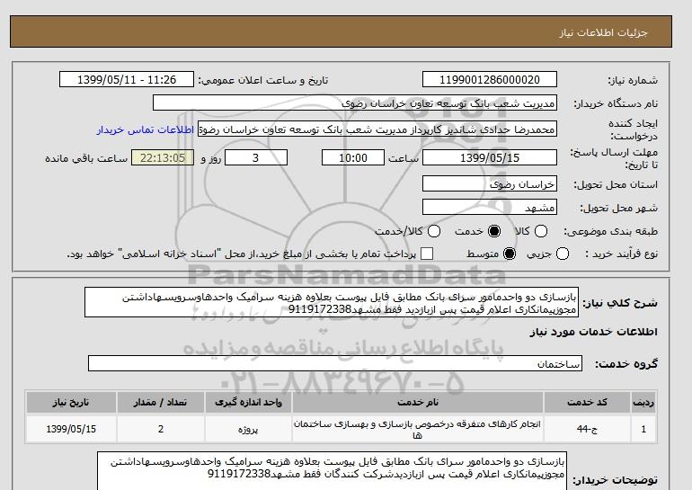This screenshot has height=490, width=692.
Task: Click the نوع فرآیند خرید label
Action: click(x=621, y=254)
